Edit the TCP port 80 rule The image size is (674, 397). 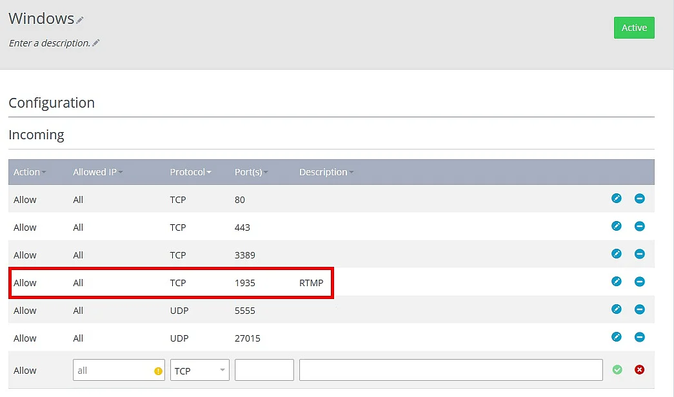click(x=617, y=198)
